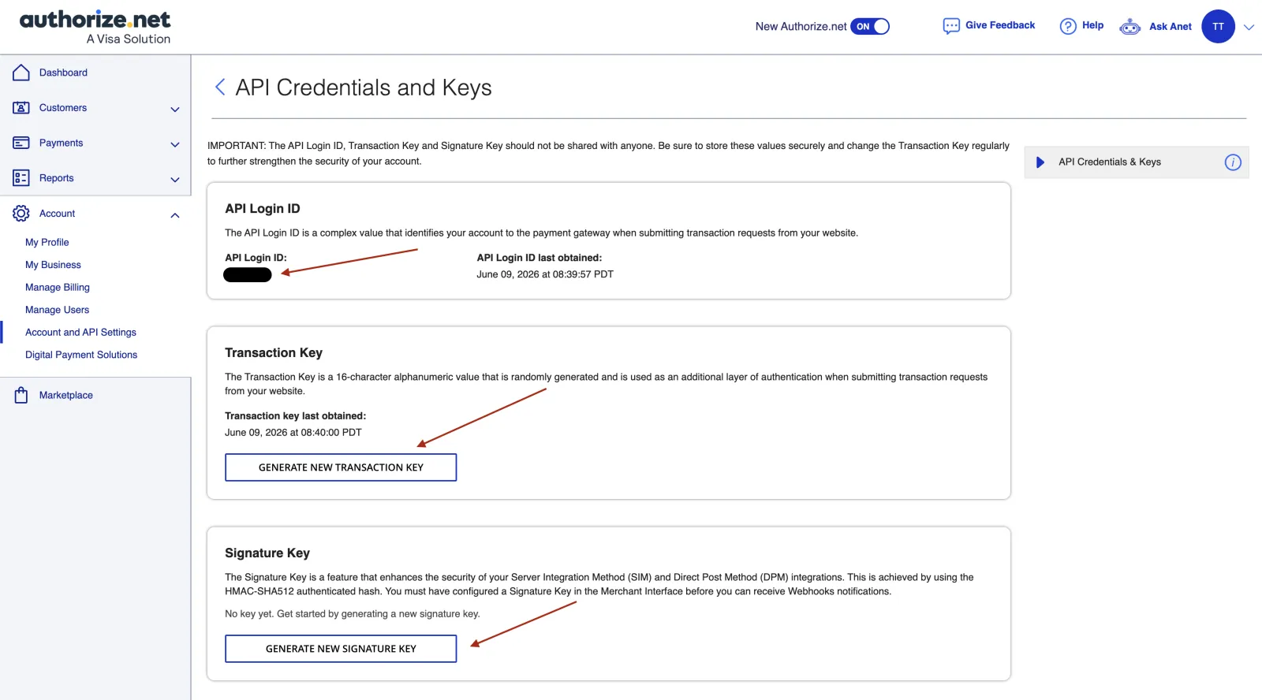Click 'API Login ID last obtained:' label

pyautogui.click(x=540, y=258)
